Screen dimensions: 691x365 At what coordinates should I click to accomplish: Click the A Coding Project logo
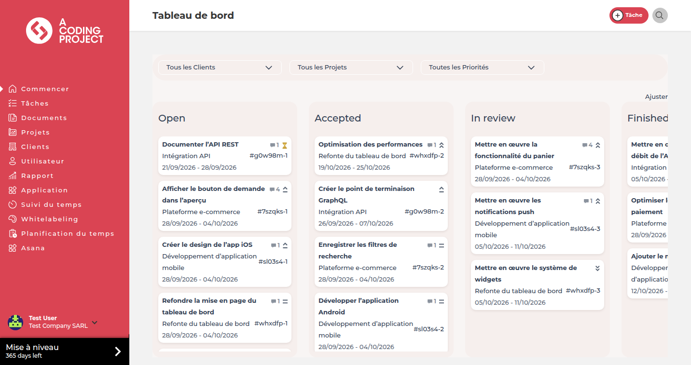pos(65,31)
